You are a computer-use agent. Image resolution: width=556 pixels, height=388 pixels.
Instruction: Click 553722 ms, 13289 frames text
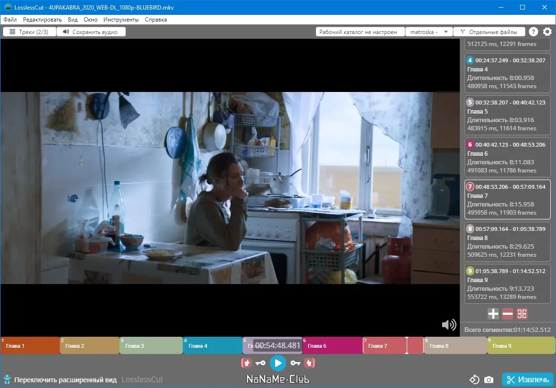(x=502, y=297)
